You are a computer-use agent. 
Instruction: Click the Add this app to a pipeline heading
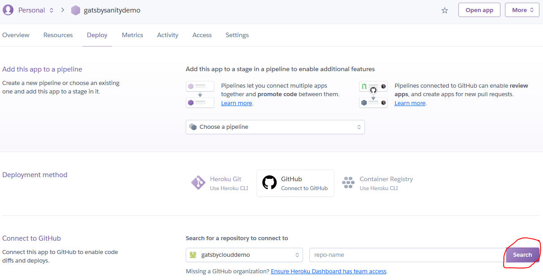(43, 69)
